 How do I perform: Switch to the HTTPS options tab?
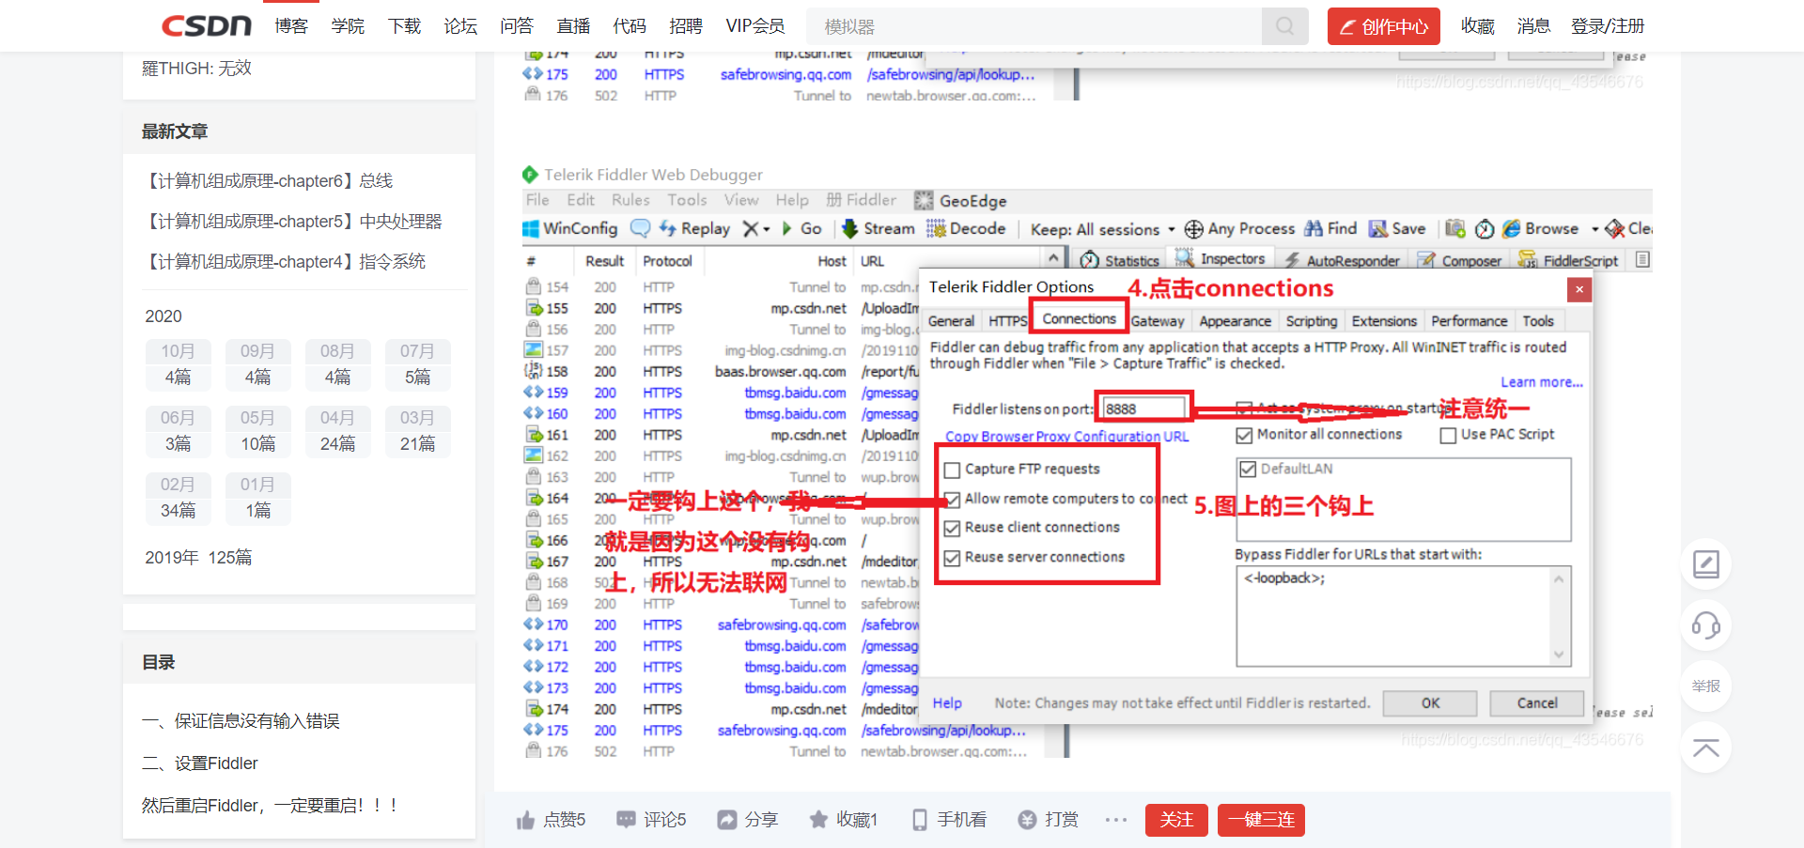pyautogui.click(x=1007, y=321)
